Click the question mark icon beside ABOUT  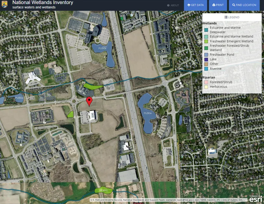tap(168, 5)
